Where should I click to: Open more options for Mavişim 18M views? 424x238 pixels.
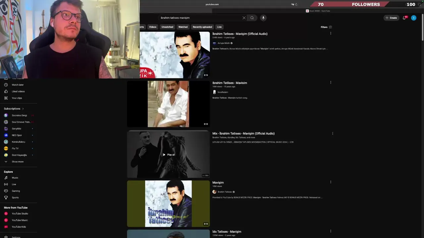(x=331, y=182)
